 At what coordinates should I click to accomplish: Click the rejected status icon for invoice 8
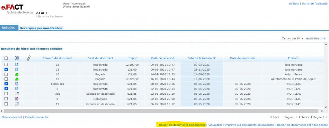17,99
